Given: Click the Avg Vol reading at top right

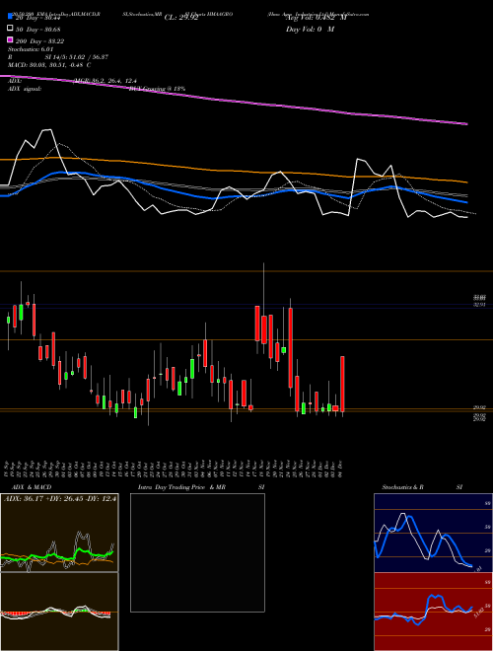Looking at the screenshot, I should (316, 18).
